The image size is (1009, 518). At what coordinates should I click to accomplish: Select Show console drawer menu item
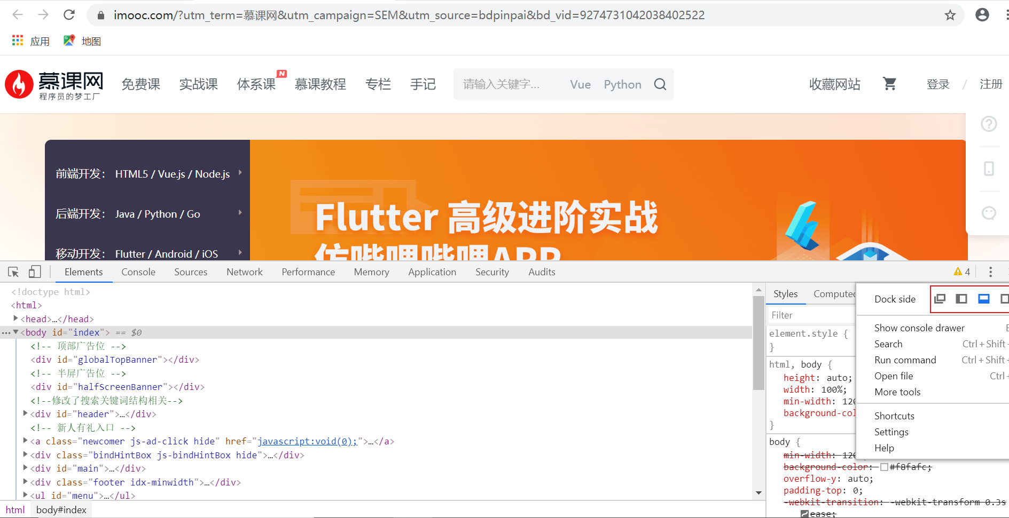pyautogui.click(x=919, y=328)
